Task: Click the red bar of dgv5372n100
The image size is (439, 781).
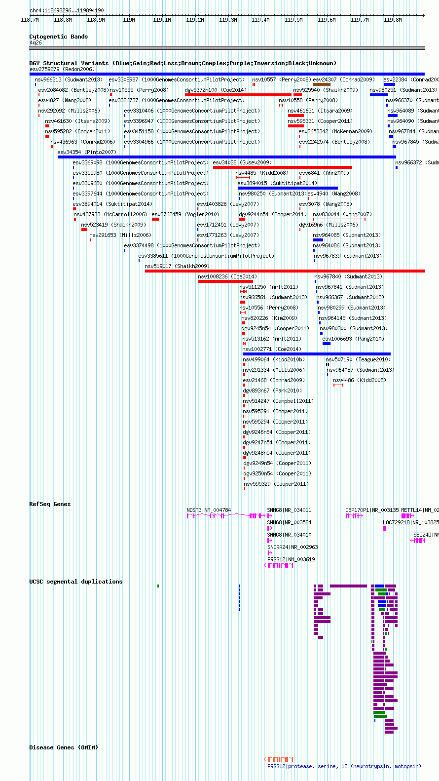Action: point(238,95)
